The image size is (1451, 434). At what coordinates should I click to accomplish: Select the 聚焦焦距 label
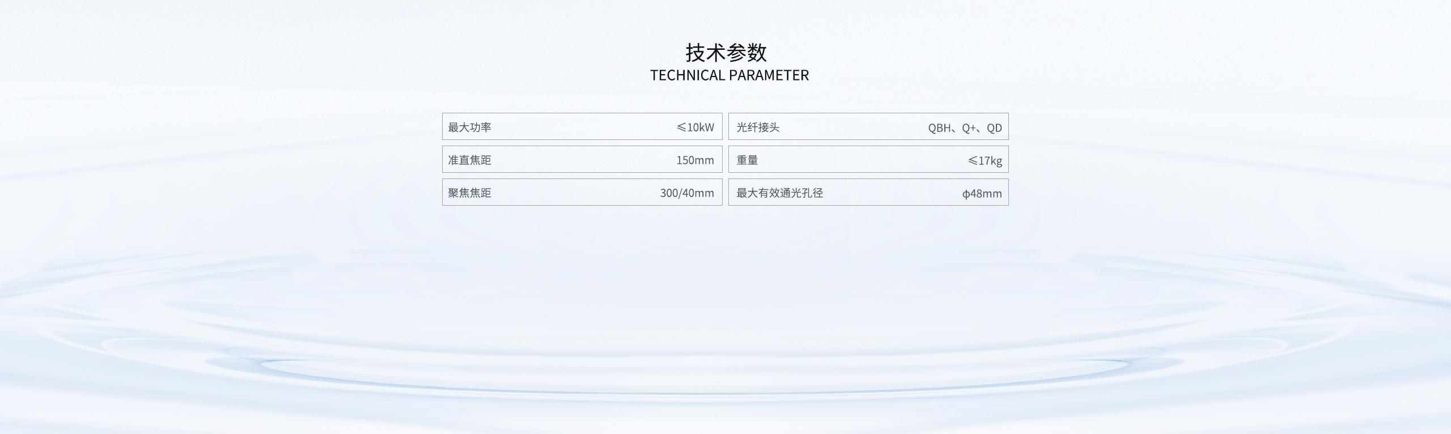(469, 193)
